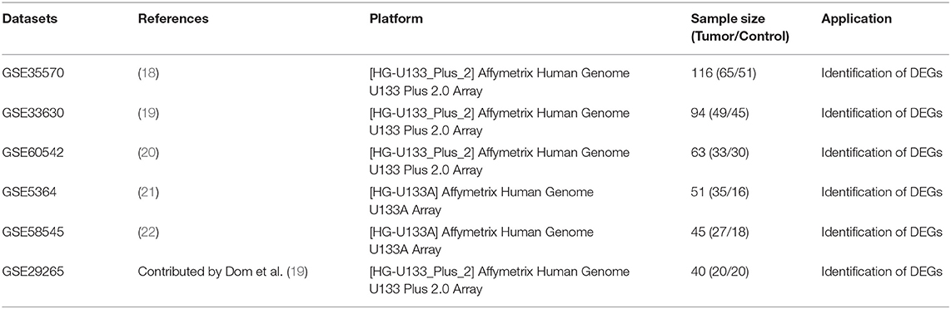The width and height of the screenshot is (951, 309).
Task: Open reference link 22 for GSE58545
Action: point(148,233)
